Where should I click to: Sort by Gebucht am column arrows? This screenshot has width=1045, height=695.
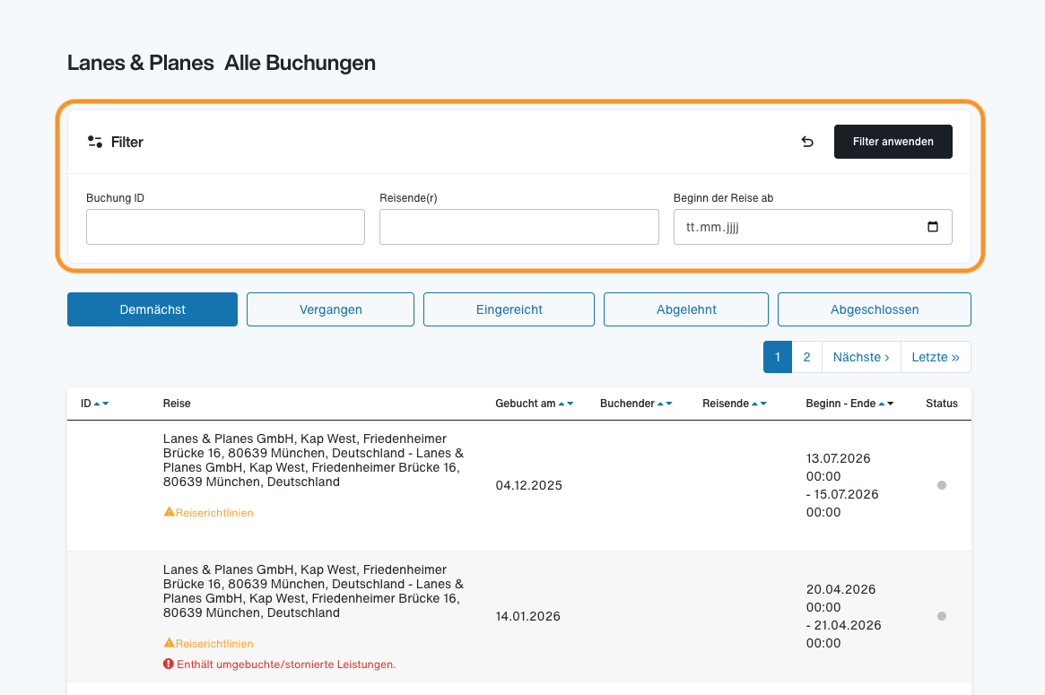(x=566, y=404)
